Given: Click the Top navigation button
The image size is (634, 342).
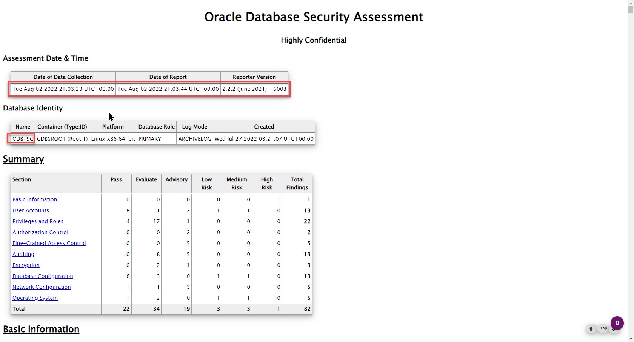Looking at the screenshot, I should coord(603,328).
